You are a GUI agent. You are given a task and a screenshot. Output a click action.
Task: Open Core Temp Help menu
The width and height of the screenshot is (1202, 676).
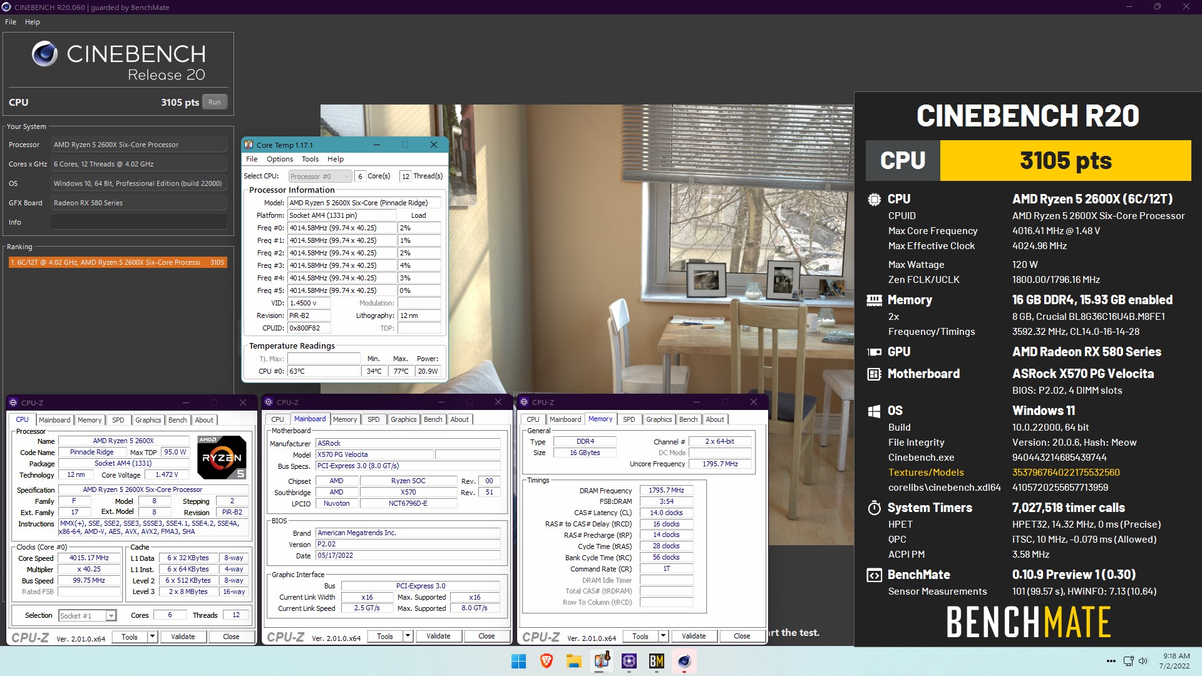tap(336, 159)
